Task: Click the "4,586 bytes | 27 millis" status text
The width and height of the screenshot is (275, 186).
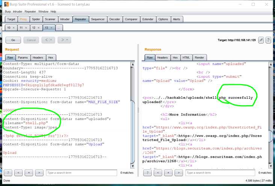Action: coord(258,181)
